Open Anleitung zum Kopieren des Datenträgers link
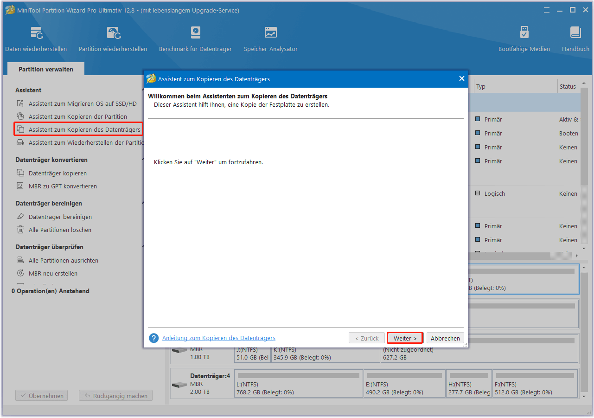 [x=219, y=338]
